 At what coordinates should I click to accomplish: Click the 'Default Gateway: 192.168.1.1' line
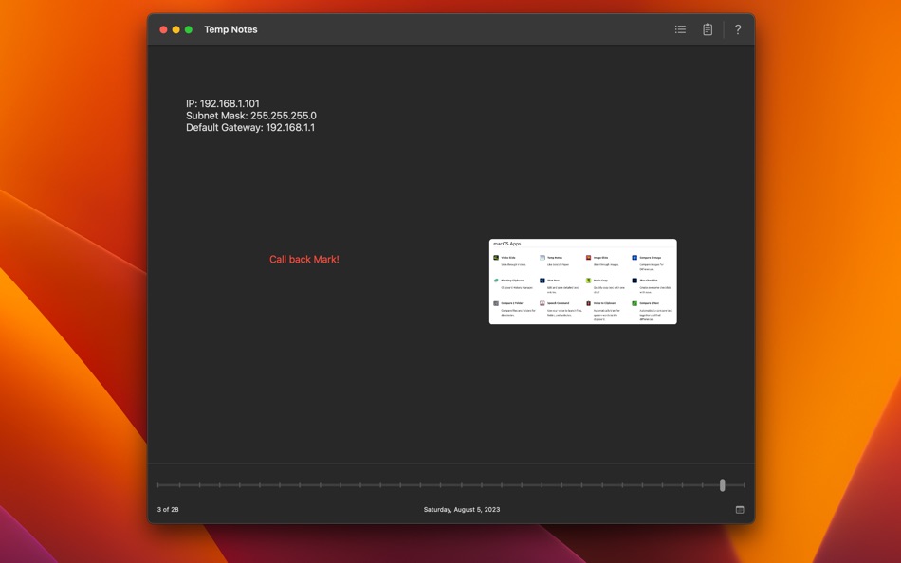(250, 128)
